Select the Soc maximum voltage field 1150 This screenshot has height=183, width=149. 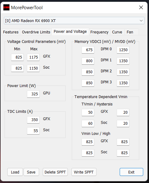point(33,68)
